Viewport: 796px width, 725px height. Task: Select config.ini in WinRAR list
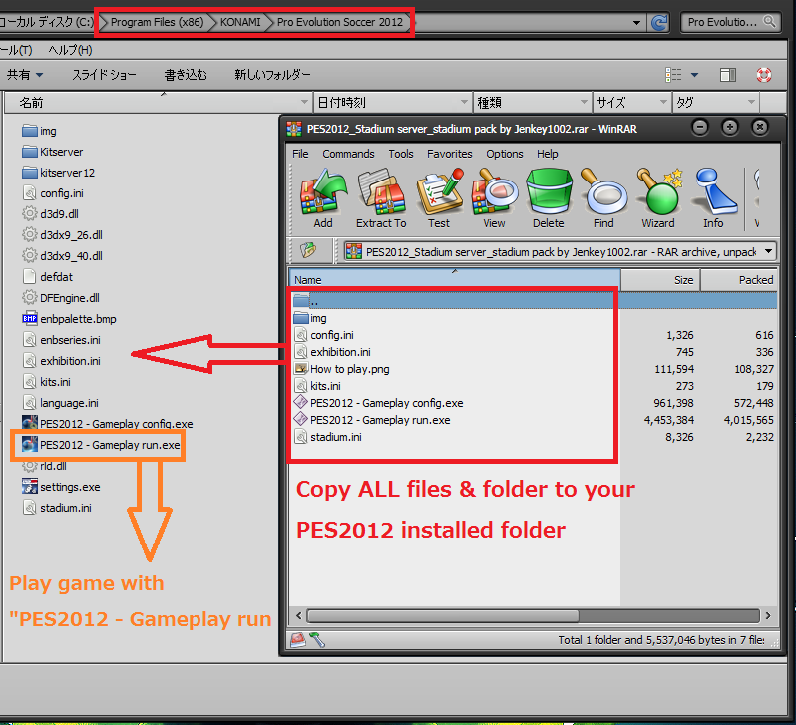[324, 335]
